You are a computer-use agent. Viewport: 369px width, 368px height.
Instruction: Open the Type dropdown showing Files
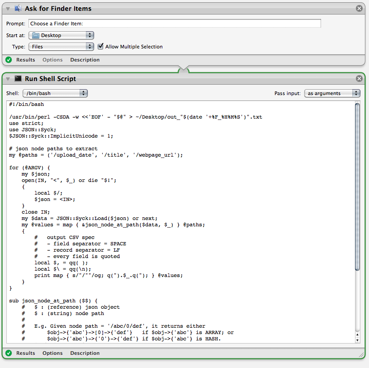point(61,46)
